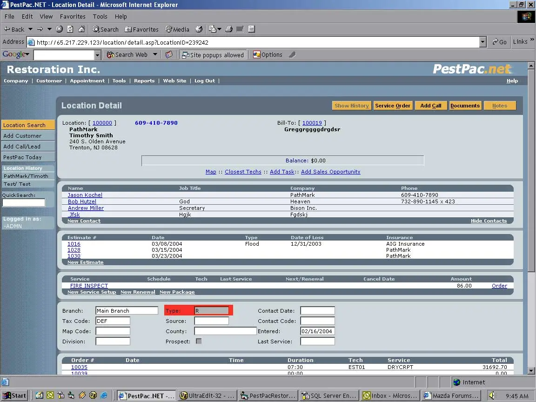Click the highlighter icon next to Options

click(292, 54)
